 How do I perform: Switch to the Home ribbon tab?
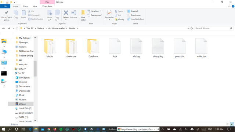click(x=15, y=6)
